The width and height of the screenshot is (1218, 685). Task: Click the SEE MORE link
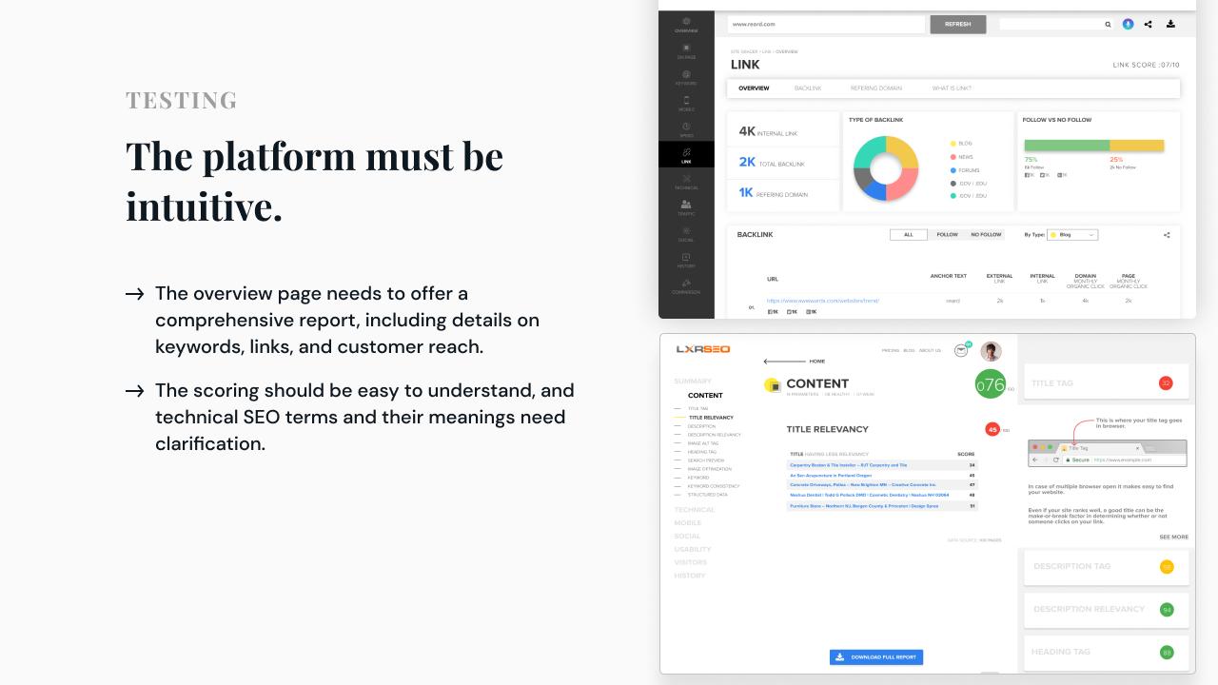tap(1173, 537)
